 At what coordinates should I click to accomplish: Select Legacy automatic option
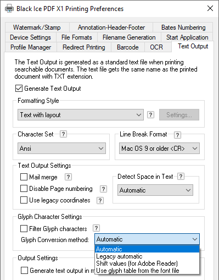pyautogui.click(x=147, y=256)
